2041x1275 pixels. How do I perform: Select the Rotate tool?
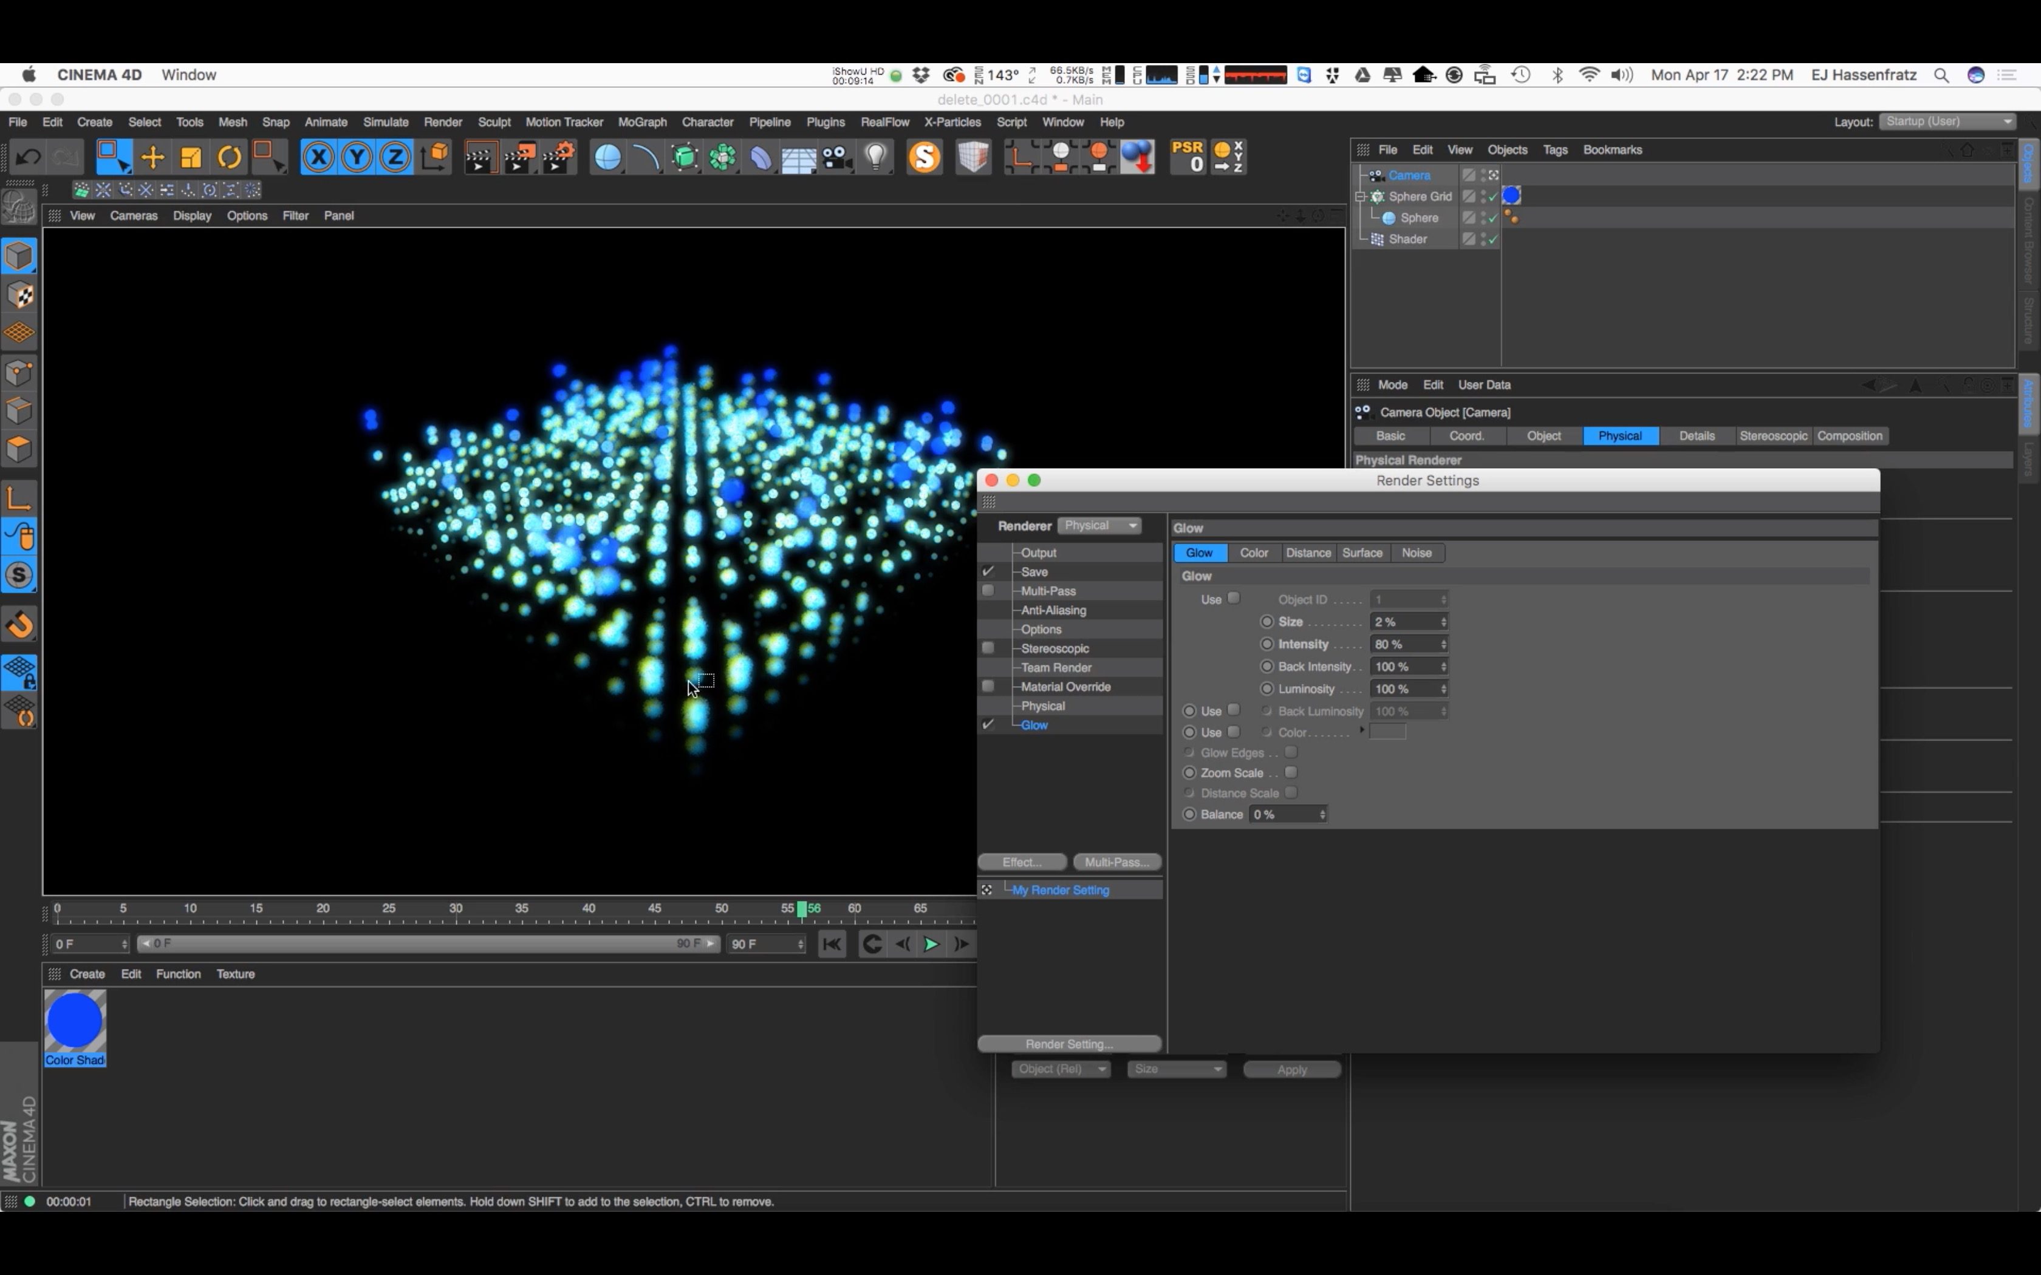pos(228,158)
